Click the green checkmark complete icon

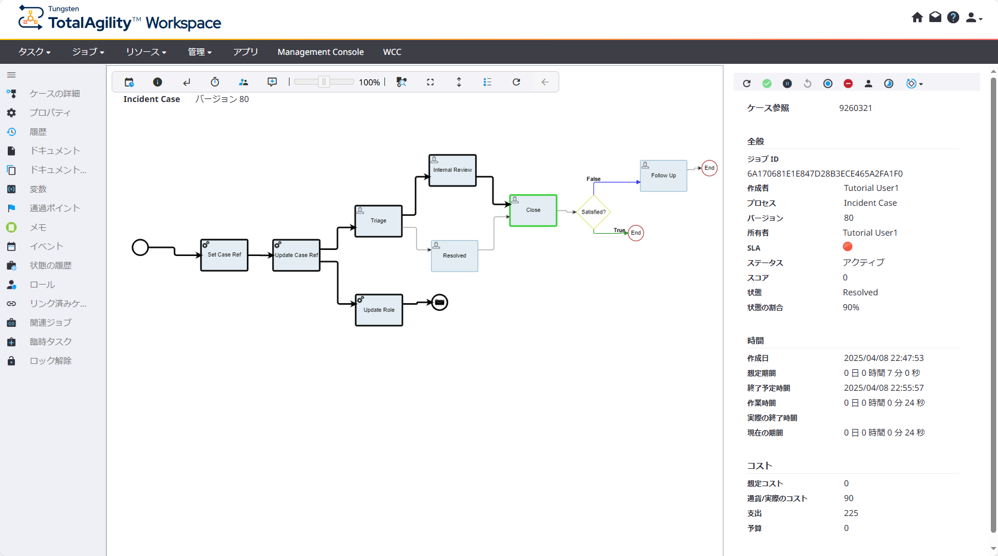(x=767, y=84)
